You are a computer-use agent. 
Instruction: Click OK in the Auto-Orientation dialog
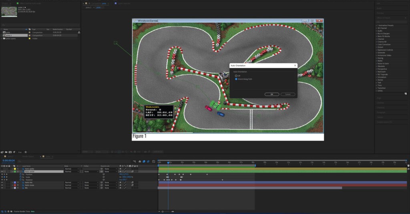[x=272, y=94]
